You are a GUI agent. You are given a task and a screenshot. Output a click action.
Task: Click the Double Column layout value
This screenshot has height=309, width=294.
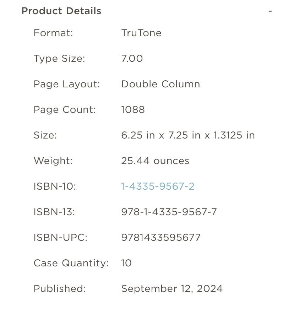click(x=160, y=84)
